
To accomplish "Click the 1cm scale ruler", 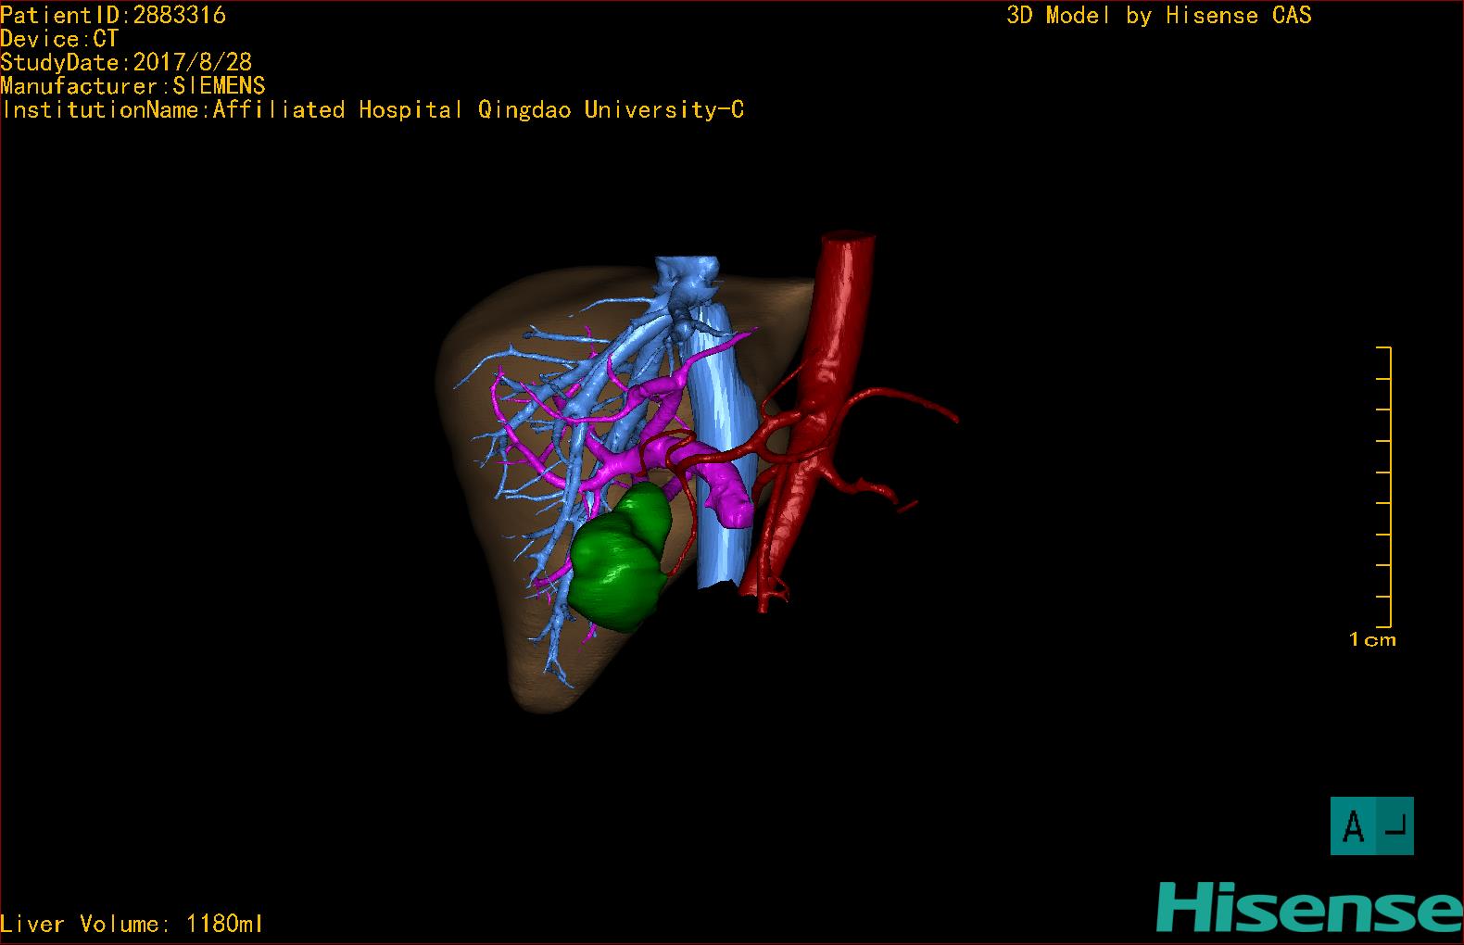I will click(1383, 486).
